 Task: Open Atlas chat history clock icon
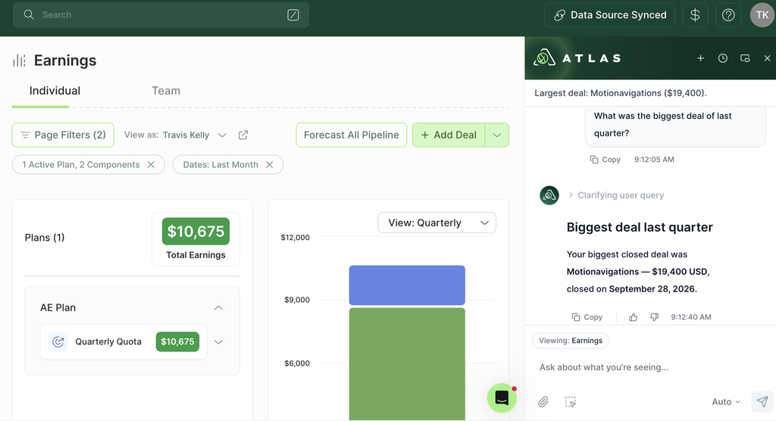723,58
